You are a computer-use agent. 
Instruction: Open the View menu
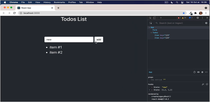[x=38, y=2]
